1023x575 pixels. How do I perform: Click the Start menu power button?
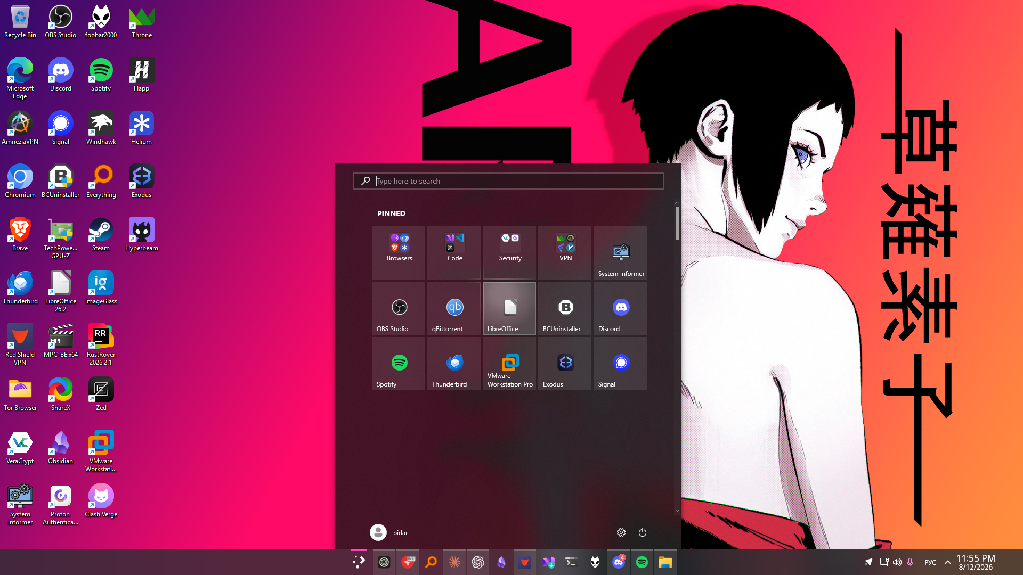tap(643, 532)
